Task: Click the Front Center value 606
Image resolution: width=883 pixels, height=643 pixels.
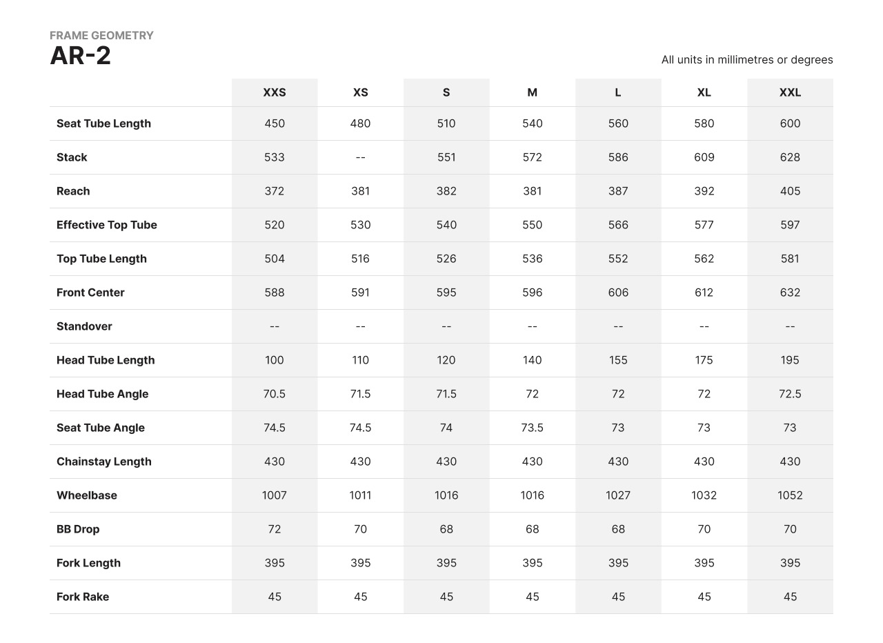Action: (618, 293)
